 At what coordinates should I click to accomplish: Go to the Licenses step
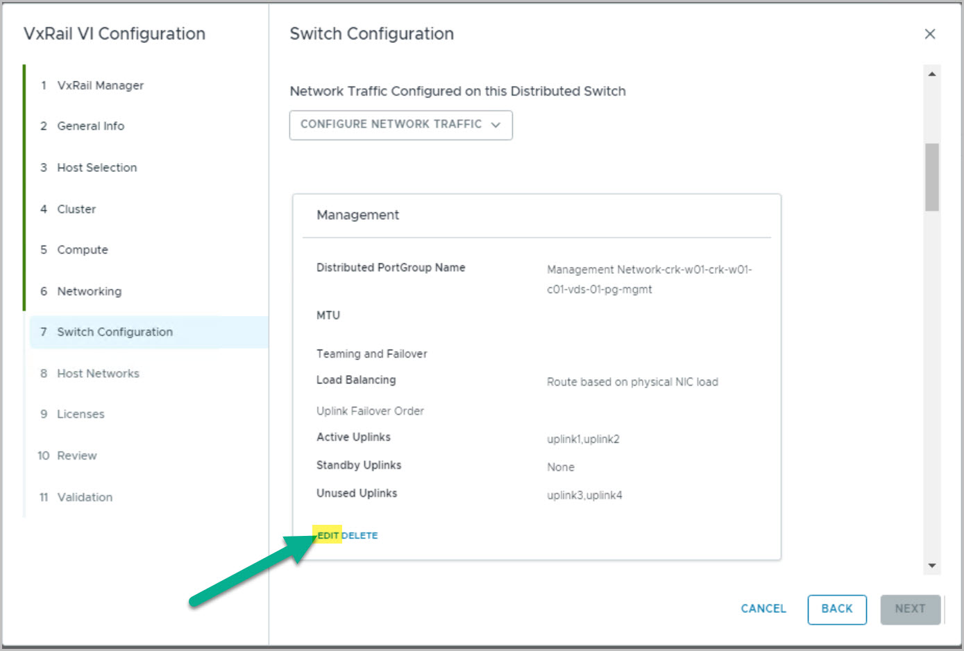pyautogui.click(x=81, y=414)
